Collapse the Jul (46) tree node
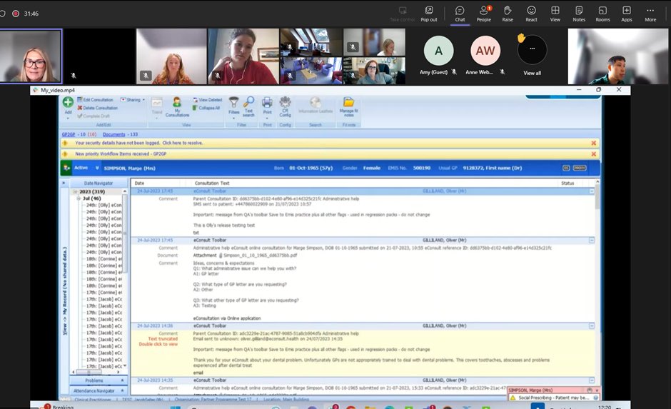The image size is (671, 409). [79, 198]
